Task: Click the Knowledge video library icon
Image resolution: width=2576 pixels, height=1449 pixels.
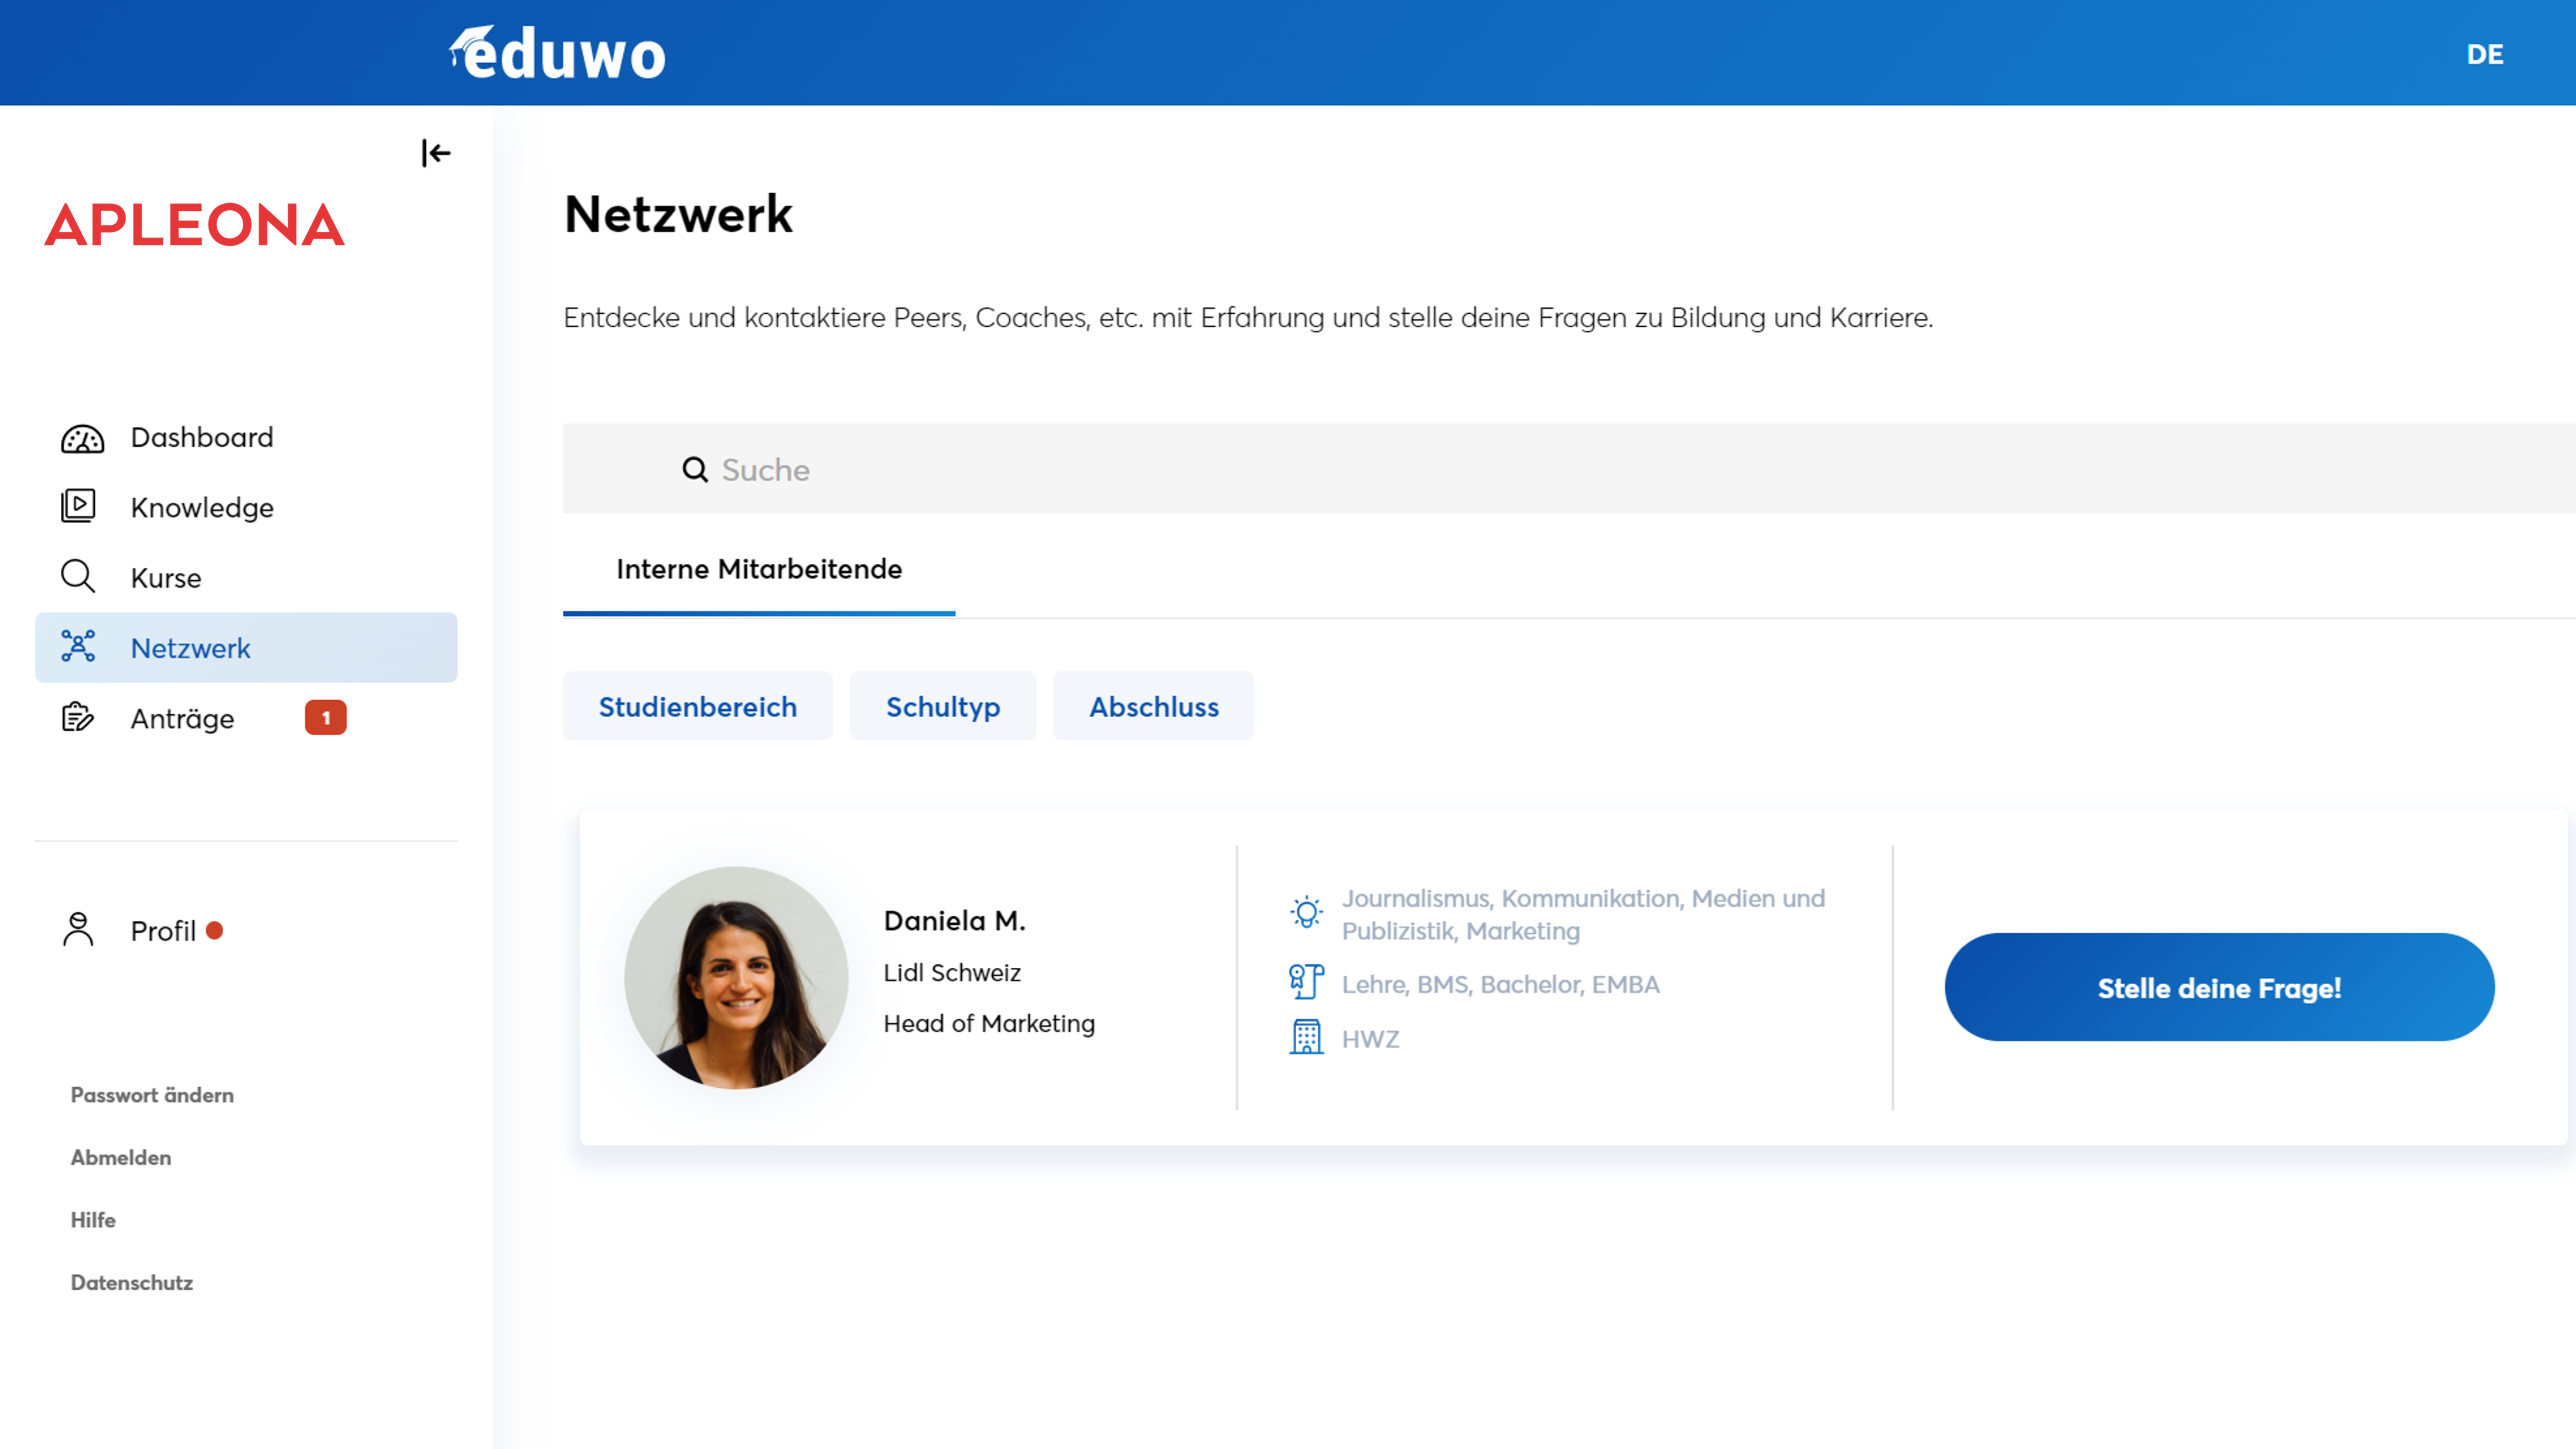Action: [x=78, y=506]
